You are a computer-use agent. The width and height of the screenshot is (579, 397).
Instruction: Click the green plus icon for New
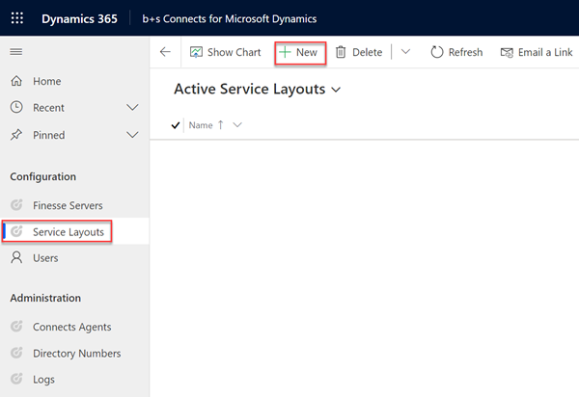pos(285,52)
